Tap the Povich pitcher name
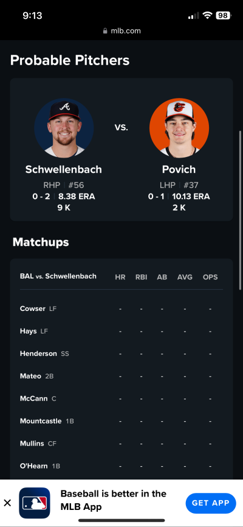The width and height of the screenshot is (243, 527). [x=179, y=169]
